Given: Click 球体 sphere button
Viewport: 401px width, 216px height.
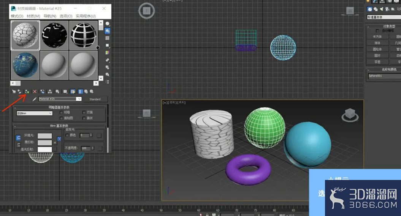Looking at the screenshot, I should point(377,43).
